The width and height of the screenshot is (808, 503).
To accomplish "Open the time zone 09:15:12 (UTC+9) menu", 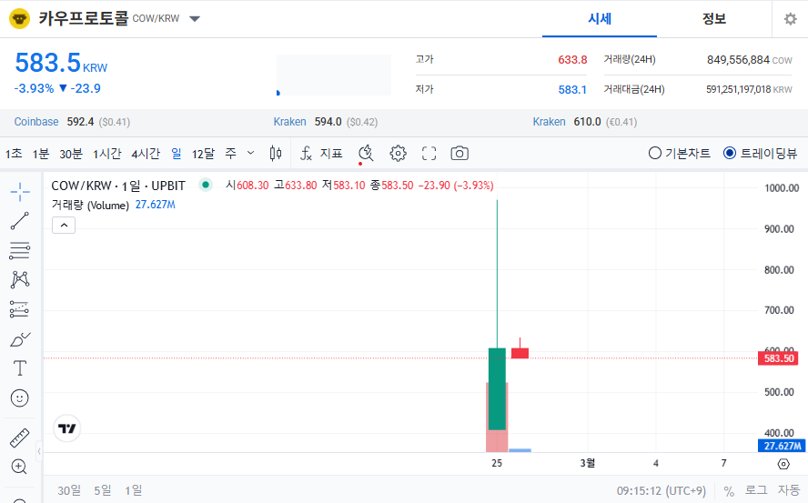I will coord(662,490).
